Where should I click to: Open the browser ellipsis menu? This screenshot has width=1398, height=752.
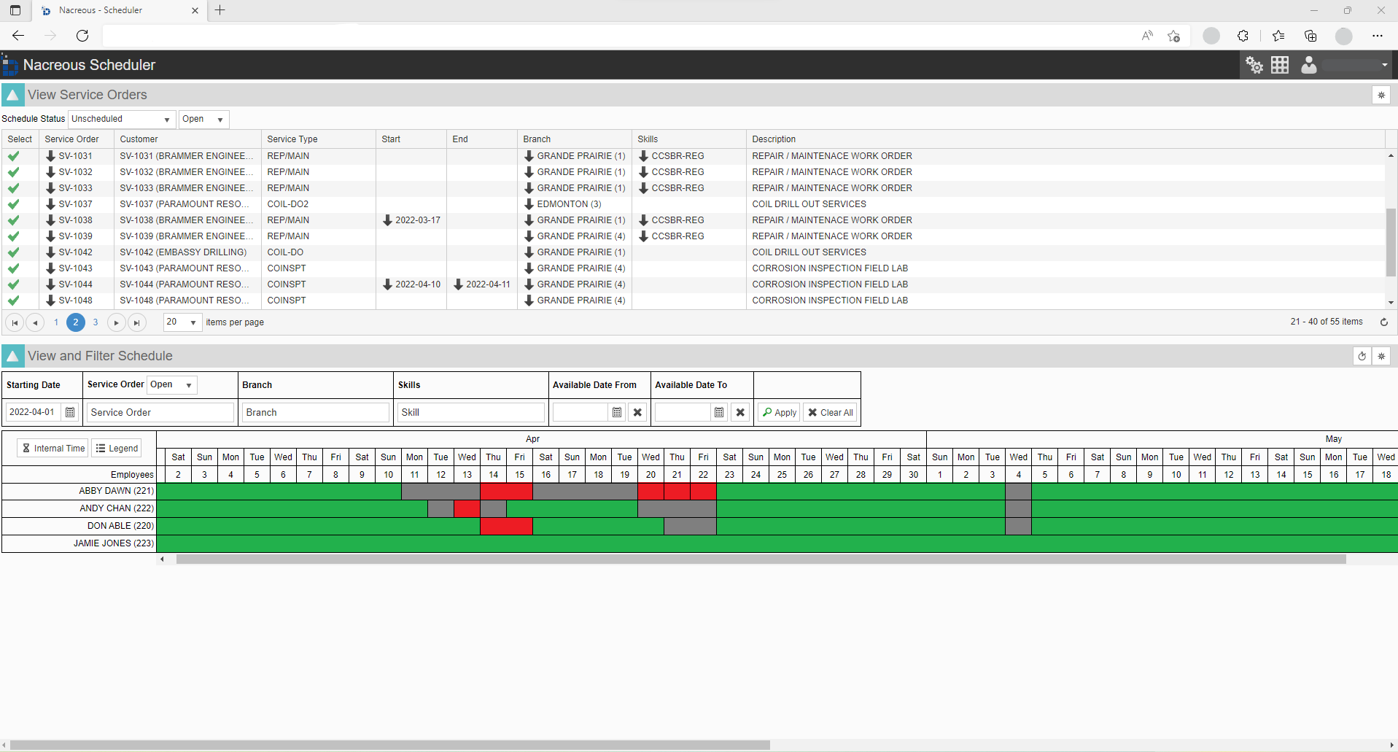click(x=1378, y=36)
